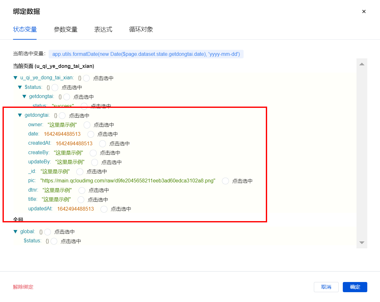
Task: Select the title field radio button
Action: click(x=81, y=200)
